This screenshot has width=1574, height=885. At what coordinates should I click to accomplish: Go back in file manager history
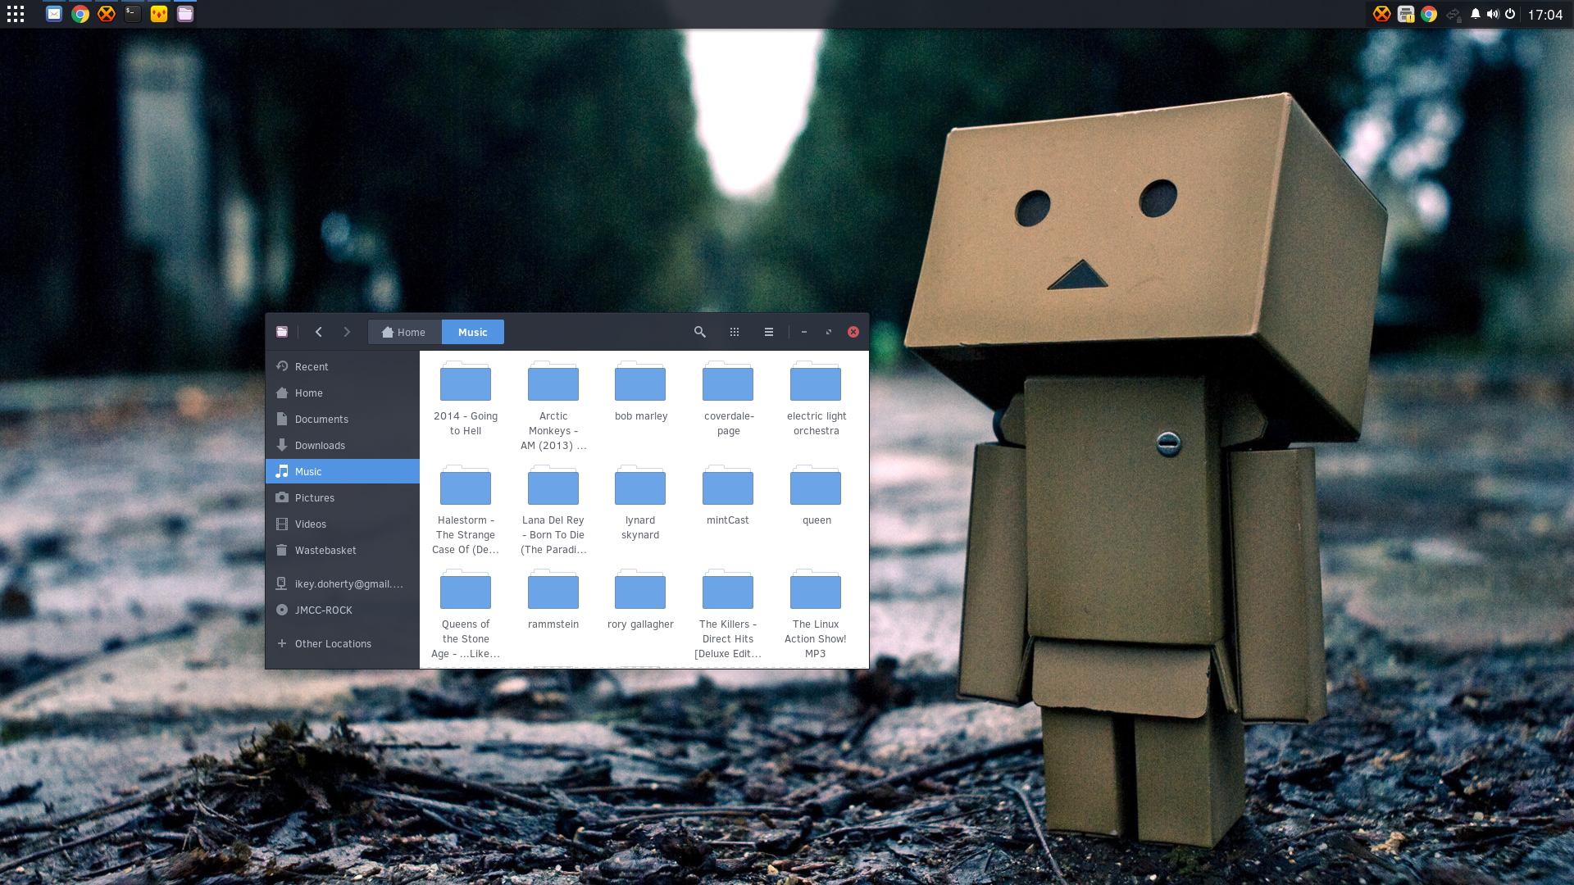319,332
